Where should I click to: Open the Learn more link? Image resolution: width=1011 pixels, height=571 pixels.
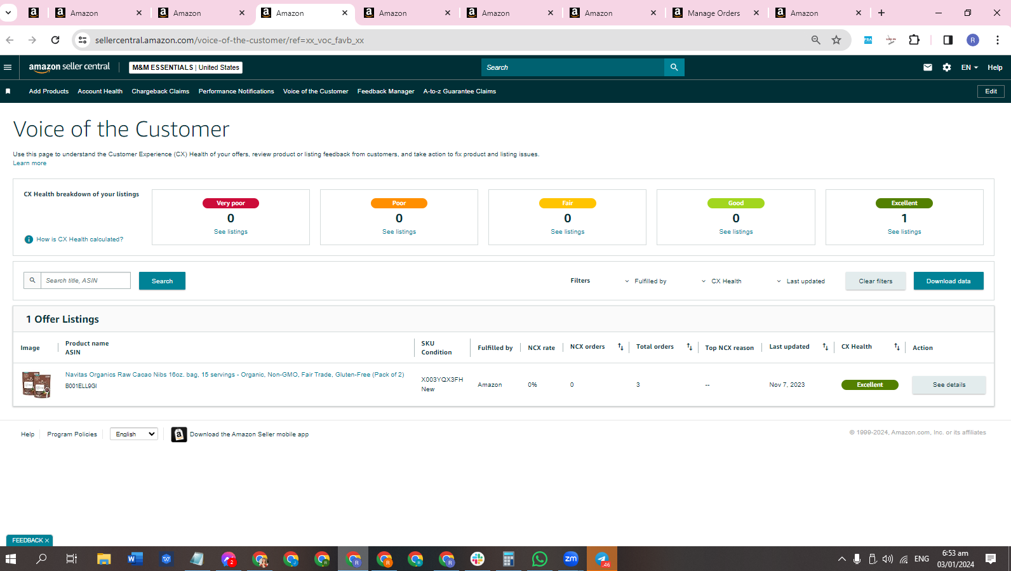pos(30,163)
